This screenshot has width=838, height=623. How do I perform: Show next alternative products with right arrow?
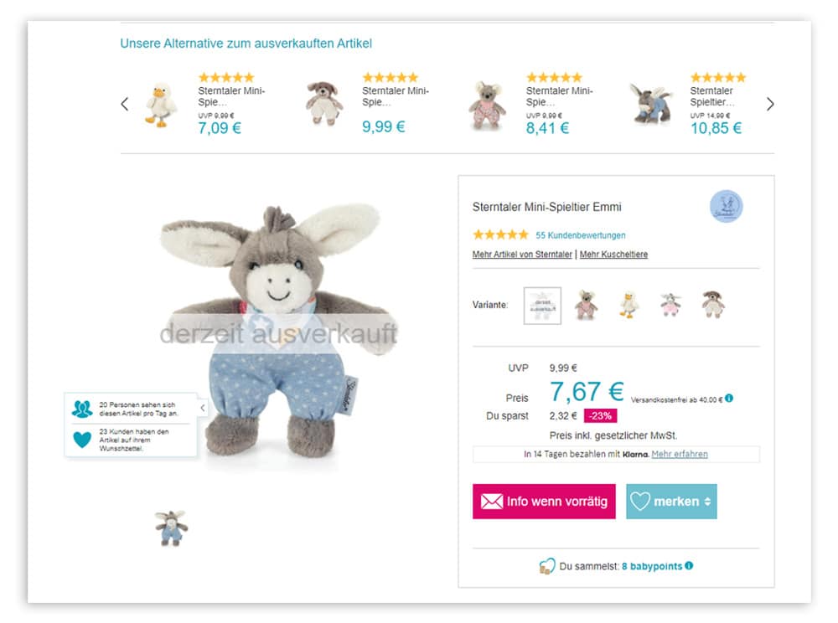pyautogui.click(x=769, y=104)
